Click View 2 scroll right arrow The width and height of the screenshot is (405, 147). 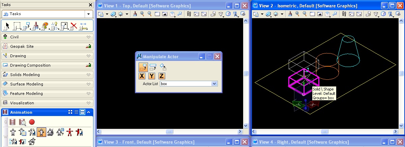point(396,132)
